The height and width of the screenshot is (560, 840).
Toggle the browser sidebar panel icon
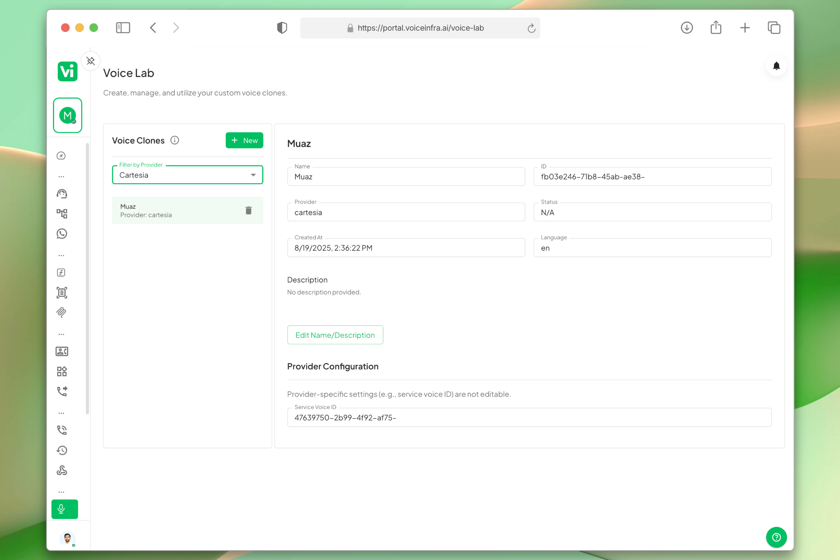tap(123, 28)
